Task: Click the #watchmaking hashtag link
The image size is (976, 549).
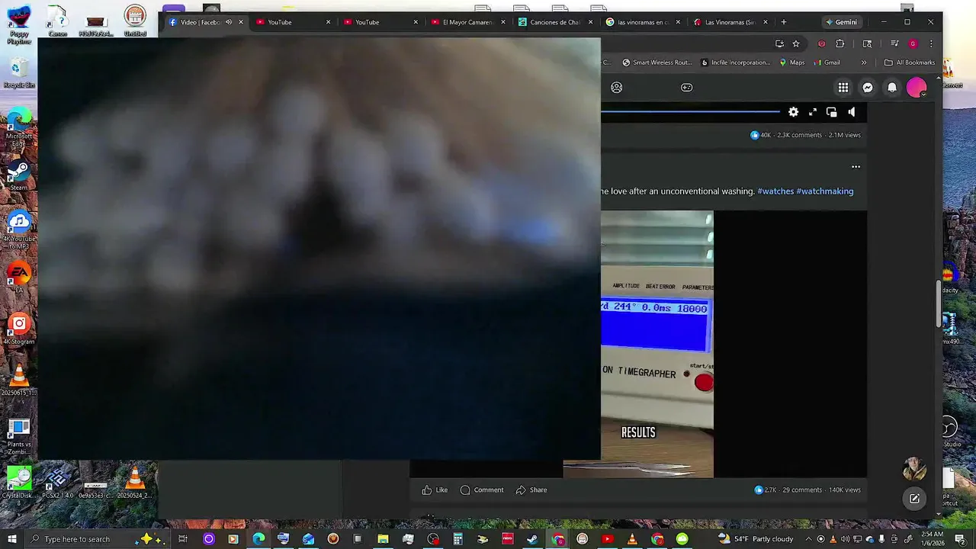Action: pyautogui.click(x=825, y=191)
